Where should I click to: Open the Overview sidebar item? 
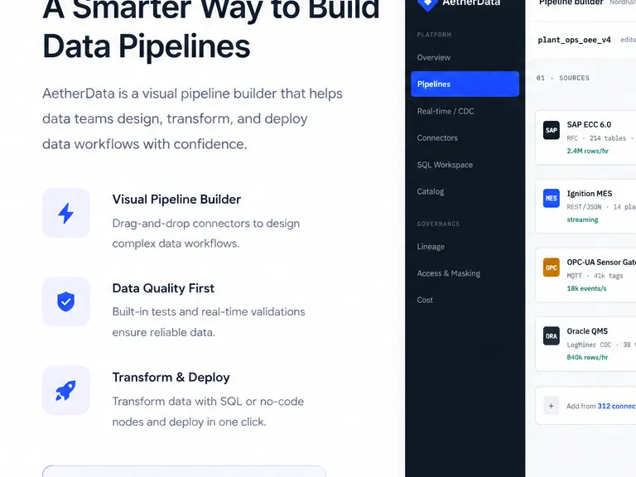pos(465,58)
